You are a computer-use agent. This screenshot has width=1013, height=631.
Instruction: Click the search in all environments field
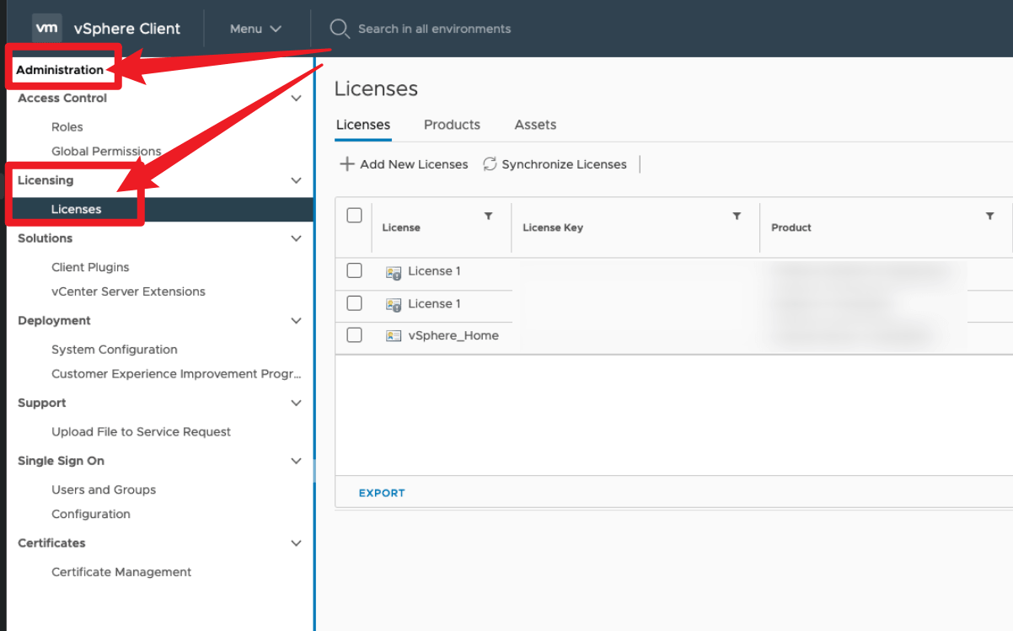(434, 29)
